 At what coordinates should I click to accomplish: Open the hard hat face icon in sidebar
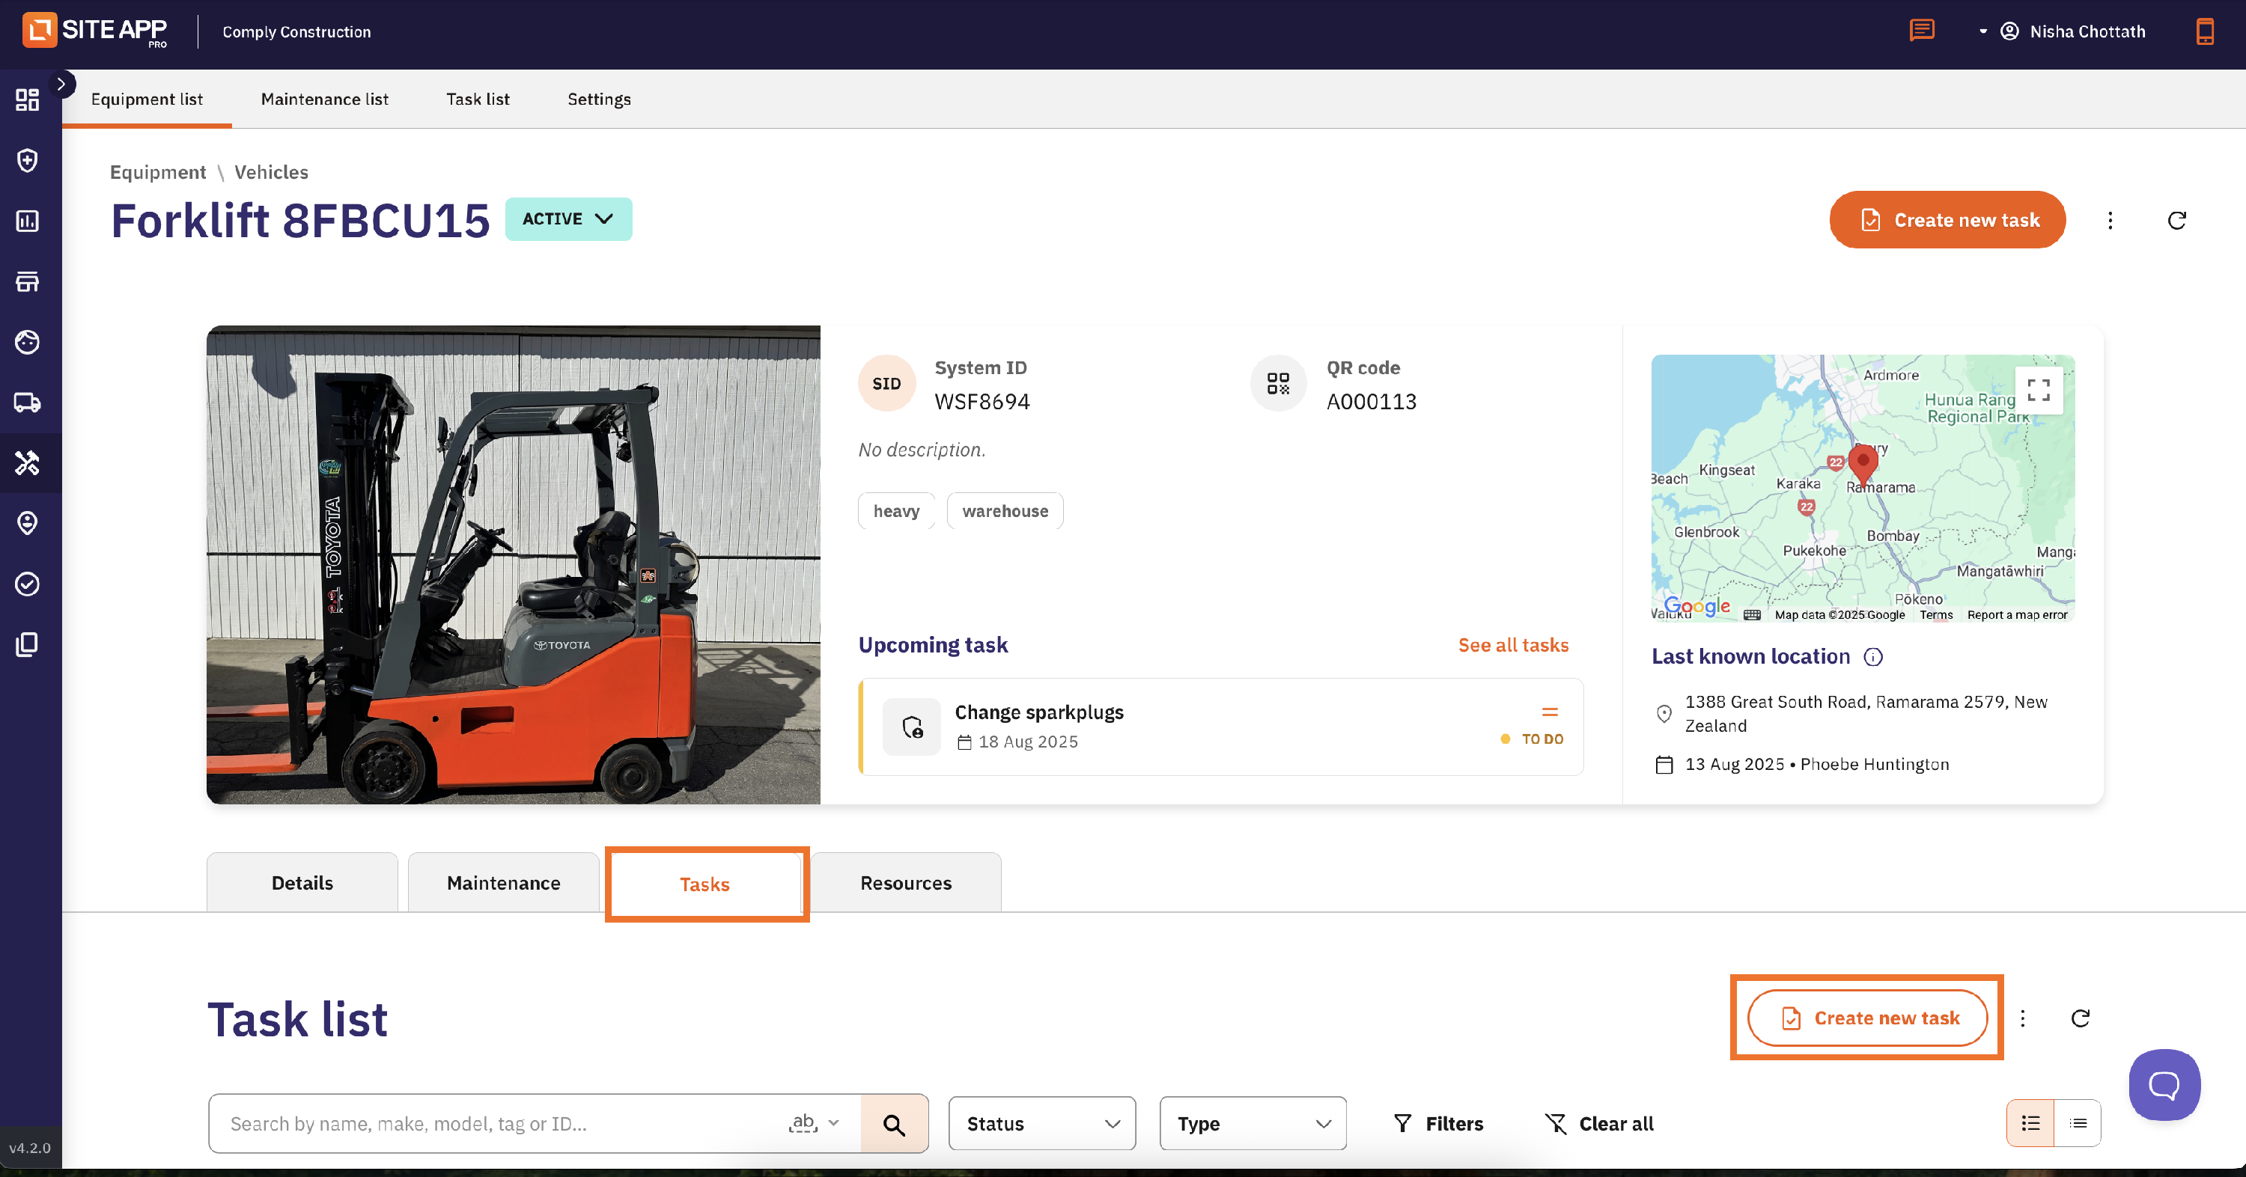[x=27, y=341]
